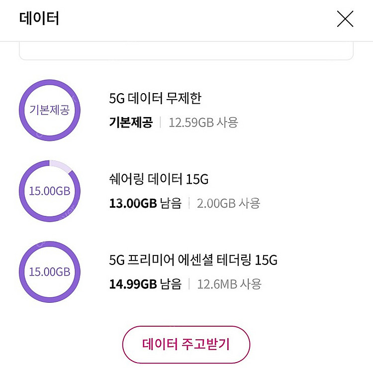
Task: Click the bold 기본제공 status text
Action: (131, 123)
